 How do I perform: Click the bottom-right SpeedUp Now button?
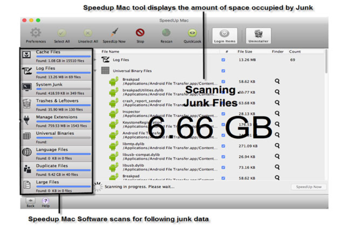308,187
